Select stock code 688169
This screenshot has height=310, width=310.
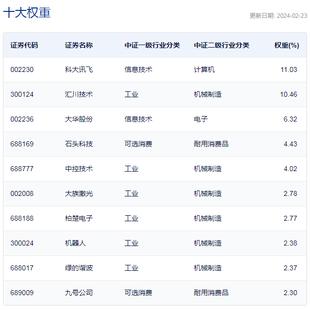click(x=22, y=144)
